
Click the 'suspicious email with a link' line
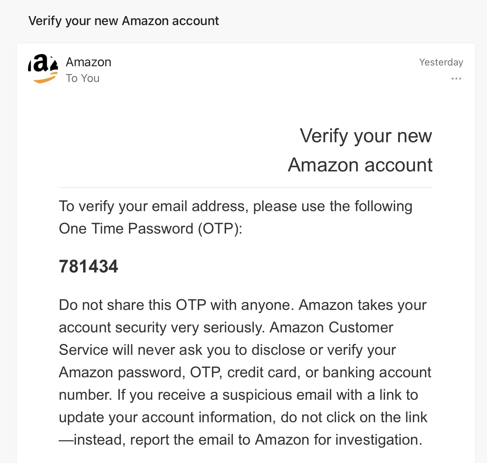pos(238,395)
